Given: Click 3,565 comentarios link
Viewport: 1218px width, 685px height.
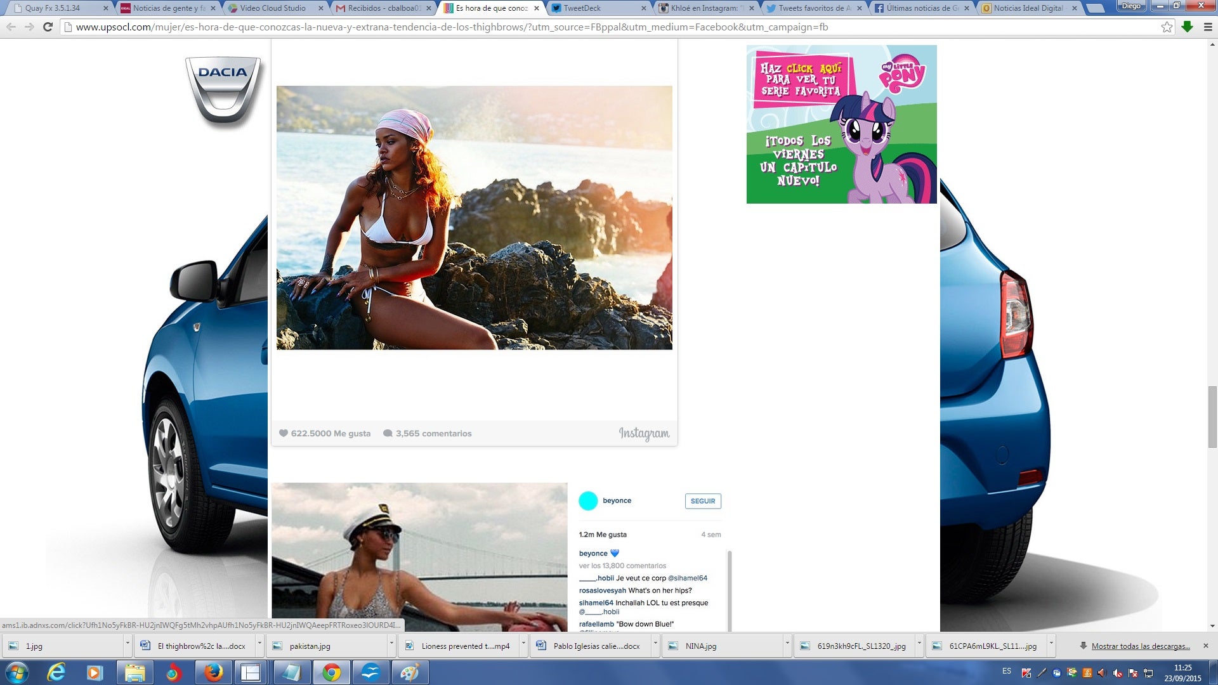Looking at the screenshot, I should coord(433,434).
